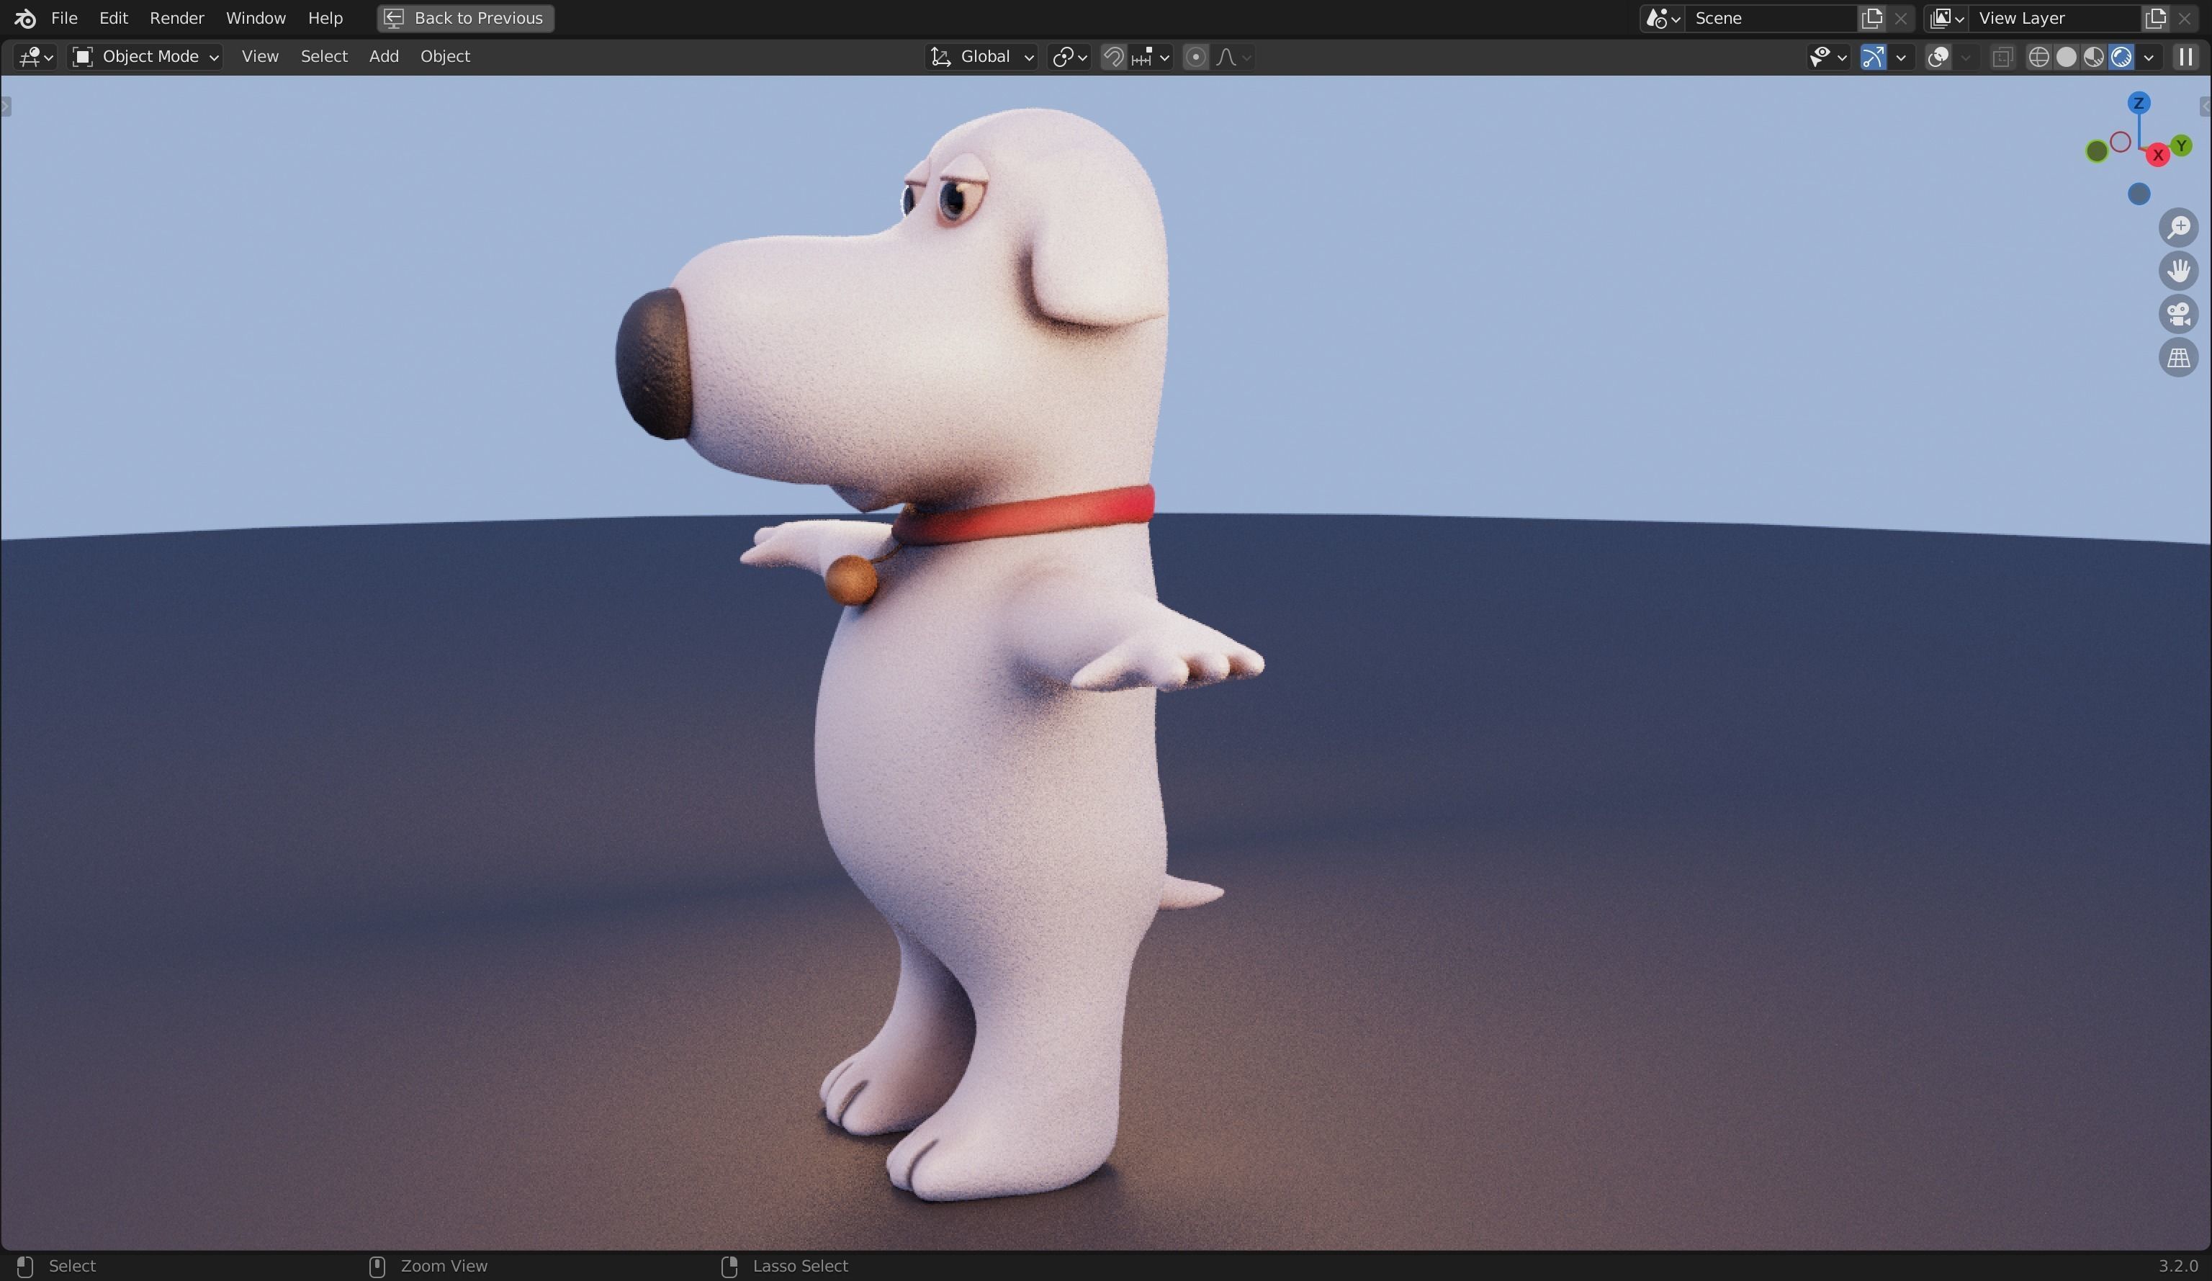The width and height of the screenshot is (2212, 1281).
Task: Click the negative X axis gizmo circle
Action: pos(2121,143)
